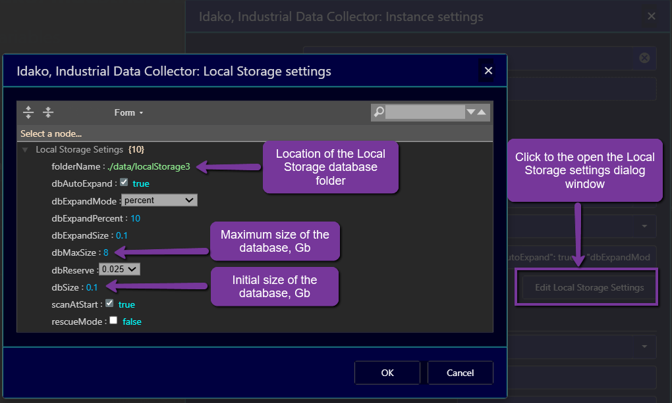
Task: Enable rescueMode by checking its box
Action: (113, 321)
